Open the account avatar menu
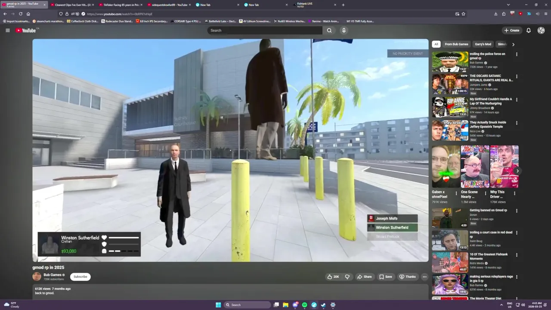 [541, 30]
